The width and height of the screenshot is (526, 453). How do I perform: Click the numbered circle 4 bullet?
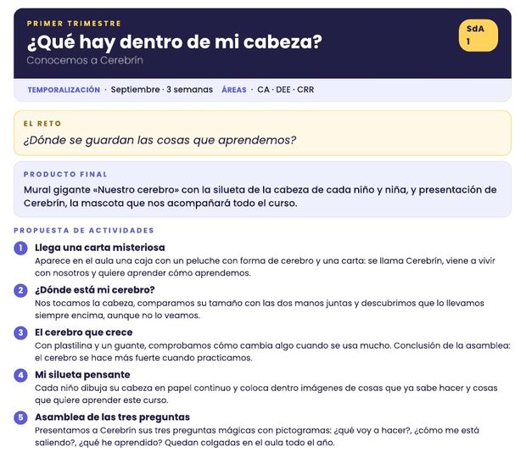(x=20, y=375)
